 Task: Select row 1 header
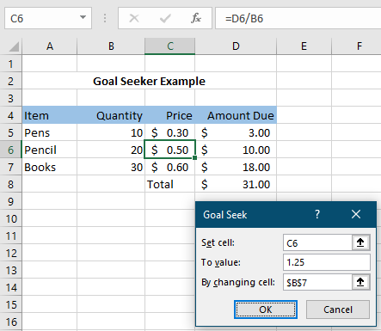11,64
